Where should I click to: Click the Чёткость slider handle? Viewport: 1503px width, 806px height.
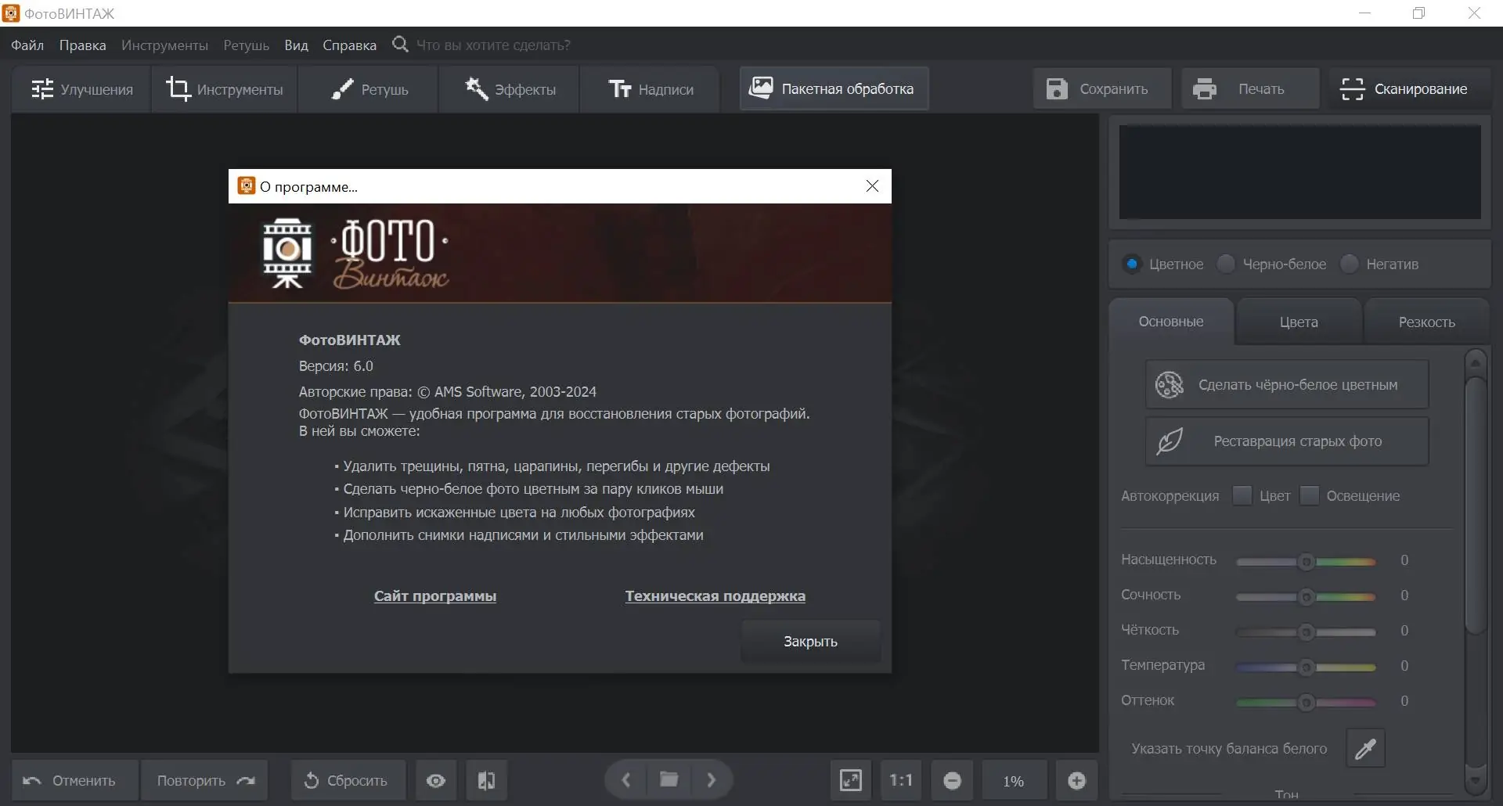pos(1306,631)
